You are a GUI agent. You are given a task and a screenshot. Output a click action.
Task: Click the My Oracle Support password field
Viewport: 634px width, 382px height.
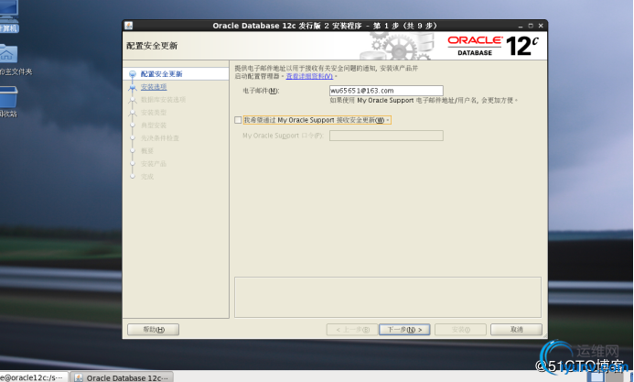click(386, 136)
